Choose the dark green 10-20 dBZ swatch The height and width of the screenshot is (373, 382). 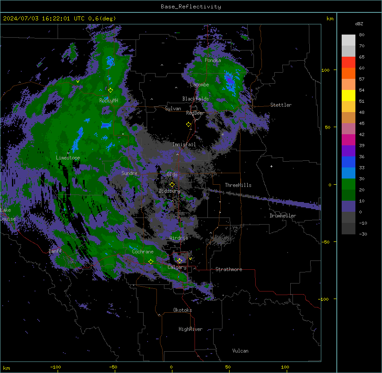click(348, 195)
